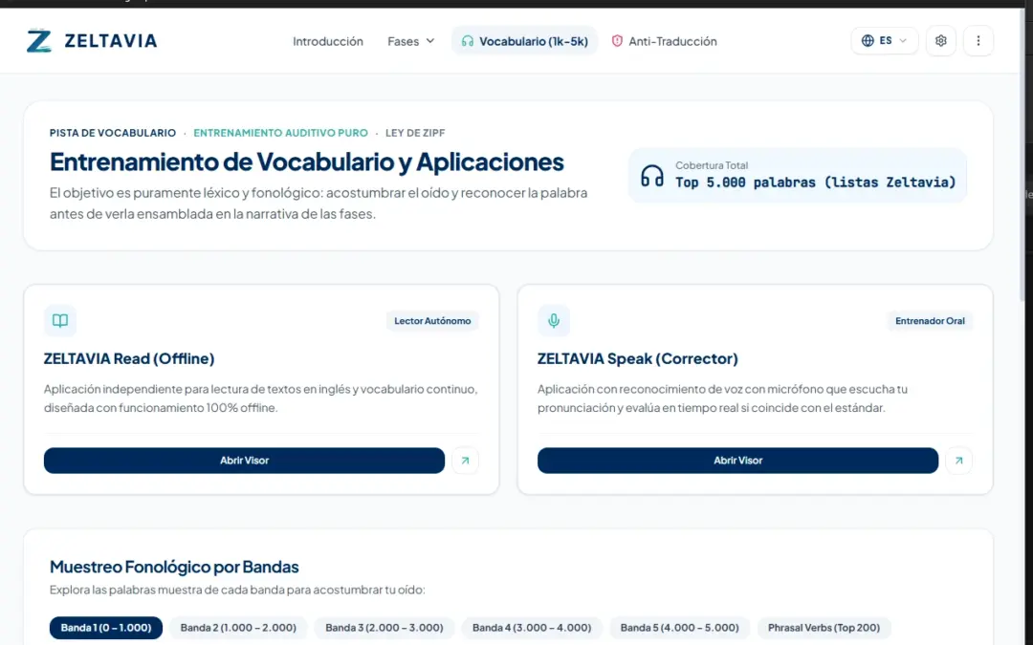
Task: Click the book icon on Read card
Action: pos(60,320)
